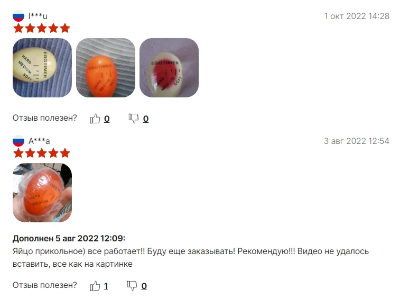The width and height of the screenshot is (400, 298).
Task: Open the orange egg on gray fabric photo
Action: pos(106,68)
